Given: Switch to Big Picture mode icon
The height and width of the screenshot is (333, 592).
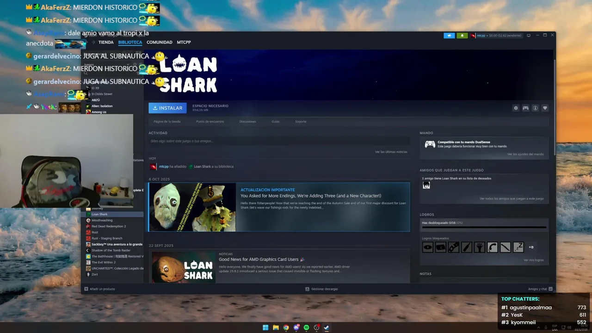Looking at the screenshot, I should (529, 36).
